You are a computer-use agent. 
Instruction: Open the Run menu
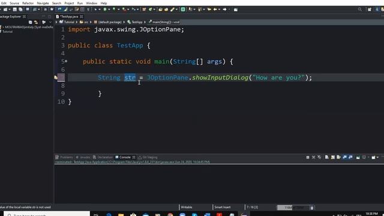pos(80,3)
